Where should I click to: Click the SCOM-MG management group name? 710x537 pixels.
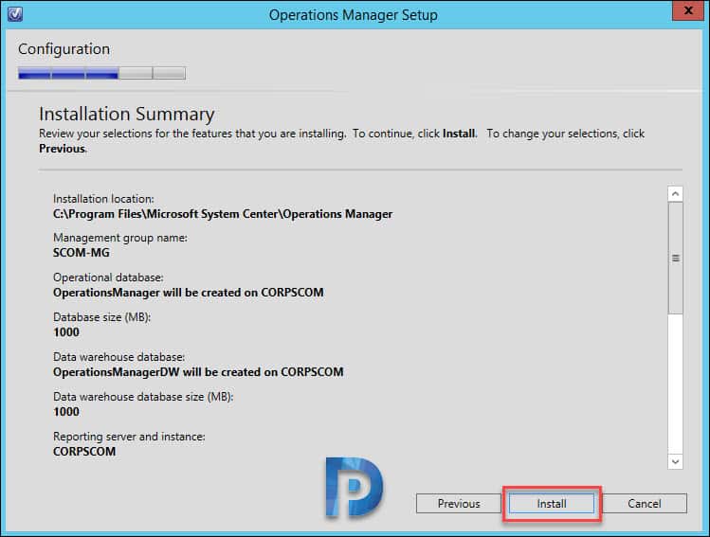[x=82, y=253]
